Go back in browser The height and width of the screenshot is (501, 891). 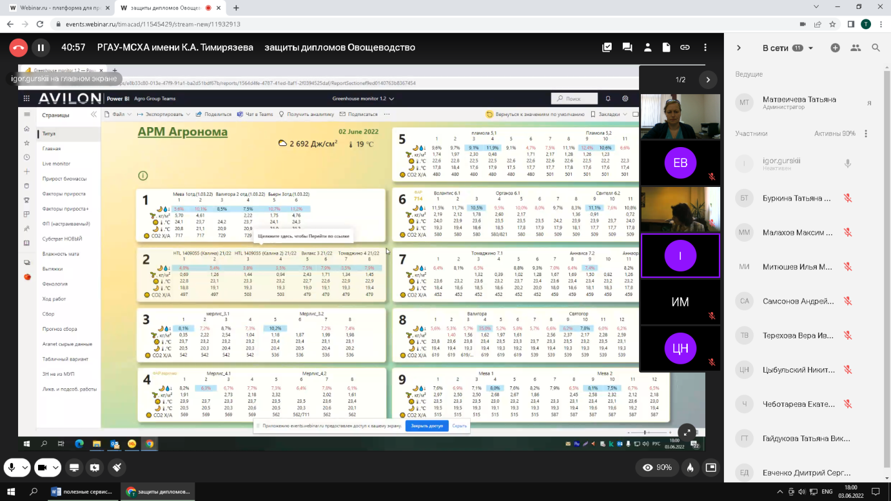point(9,24)
